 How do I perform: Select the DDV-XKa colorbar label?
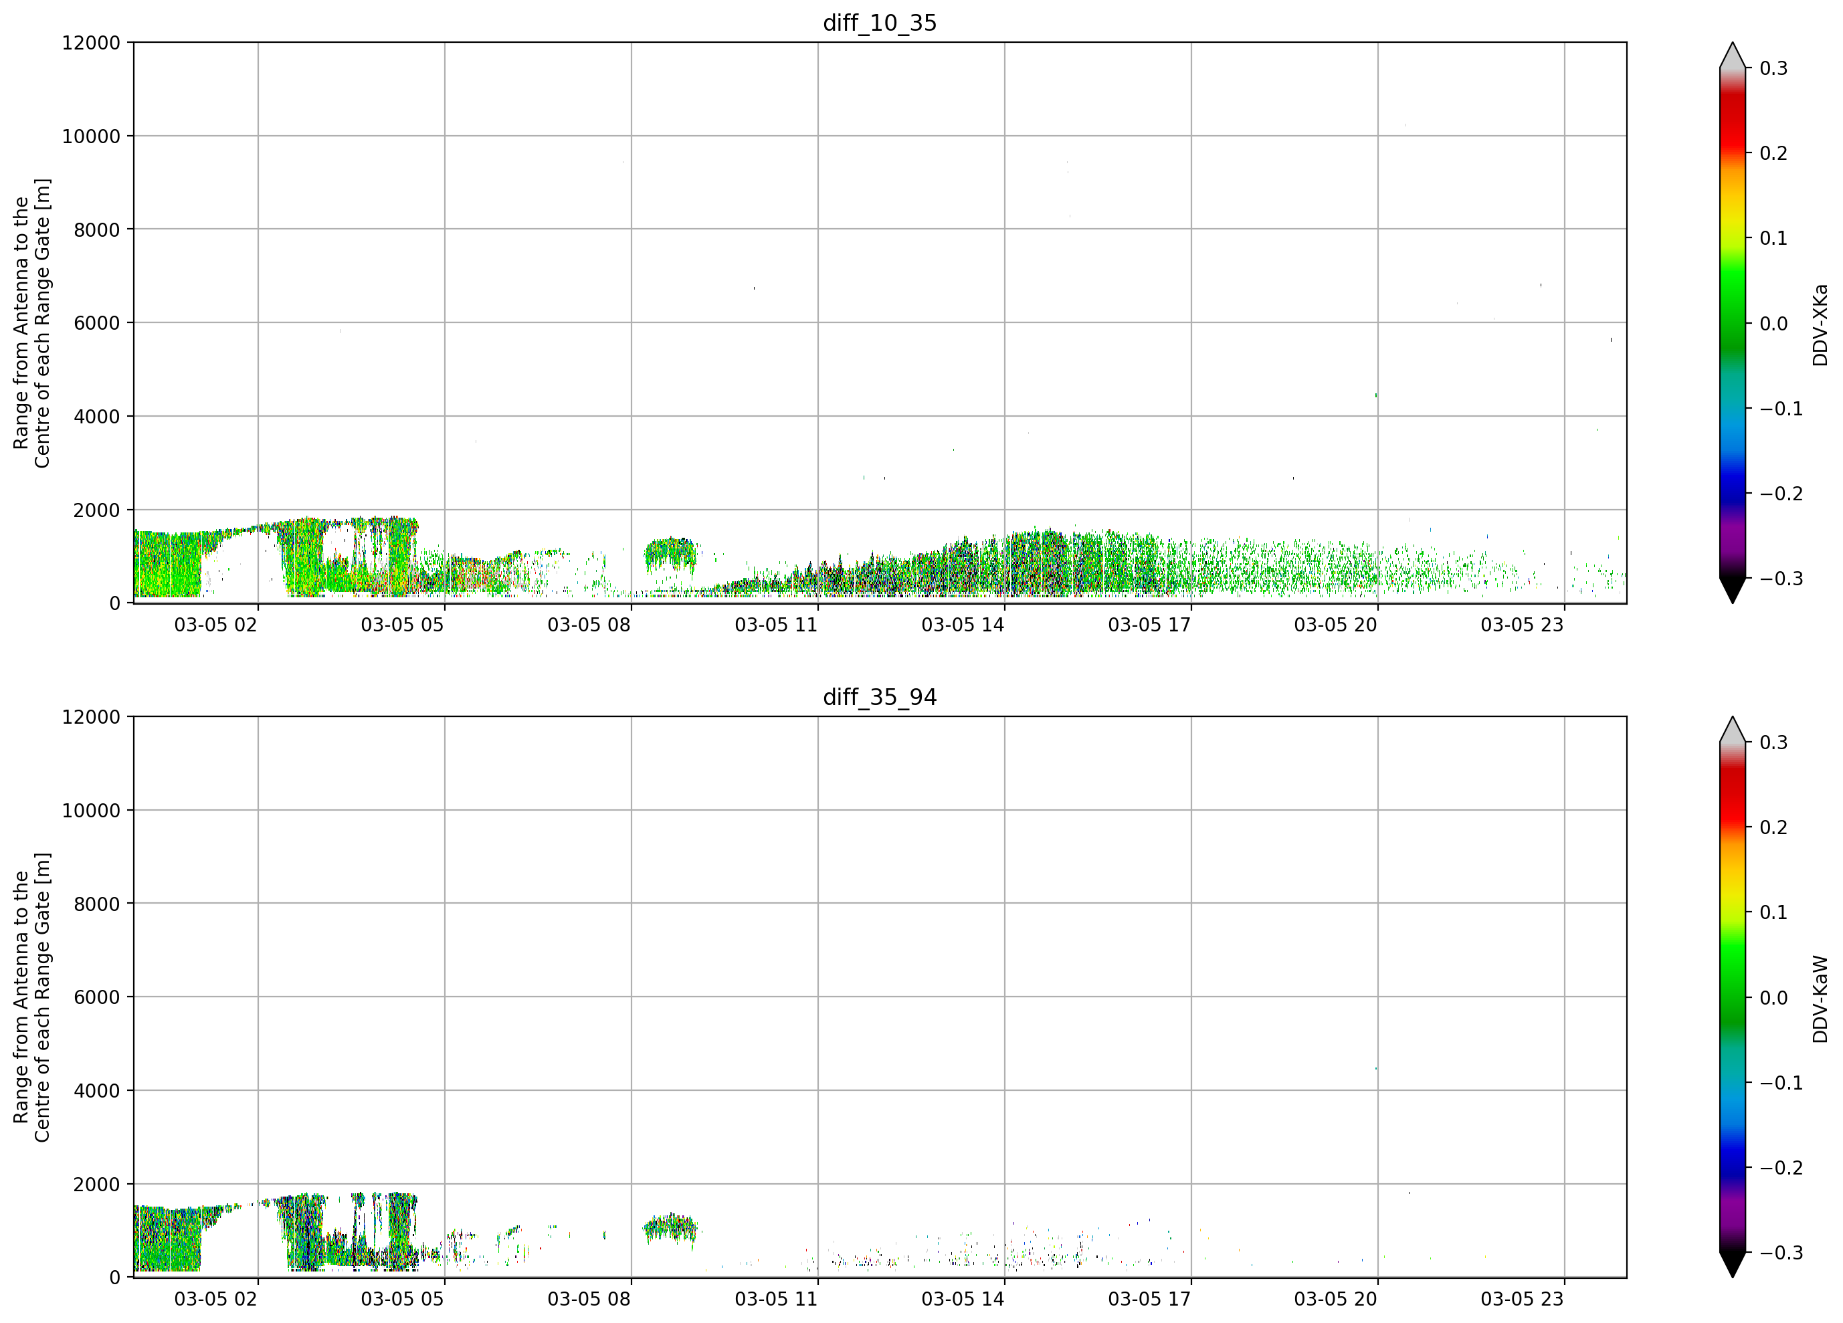pyautogui.click(x=1820, y=325)
